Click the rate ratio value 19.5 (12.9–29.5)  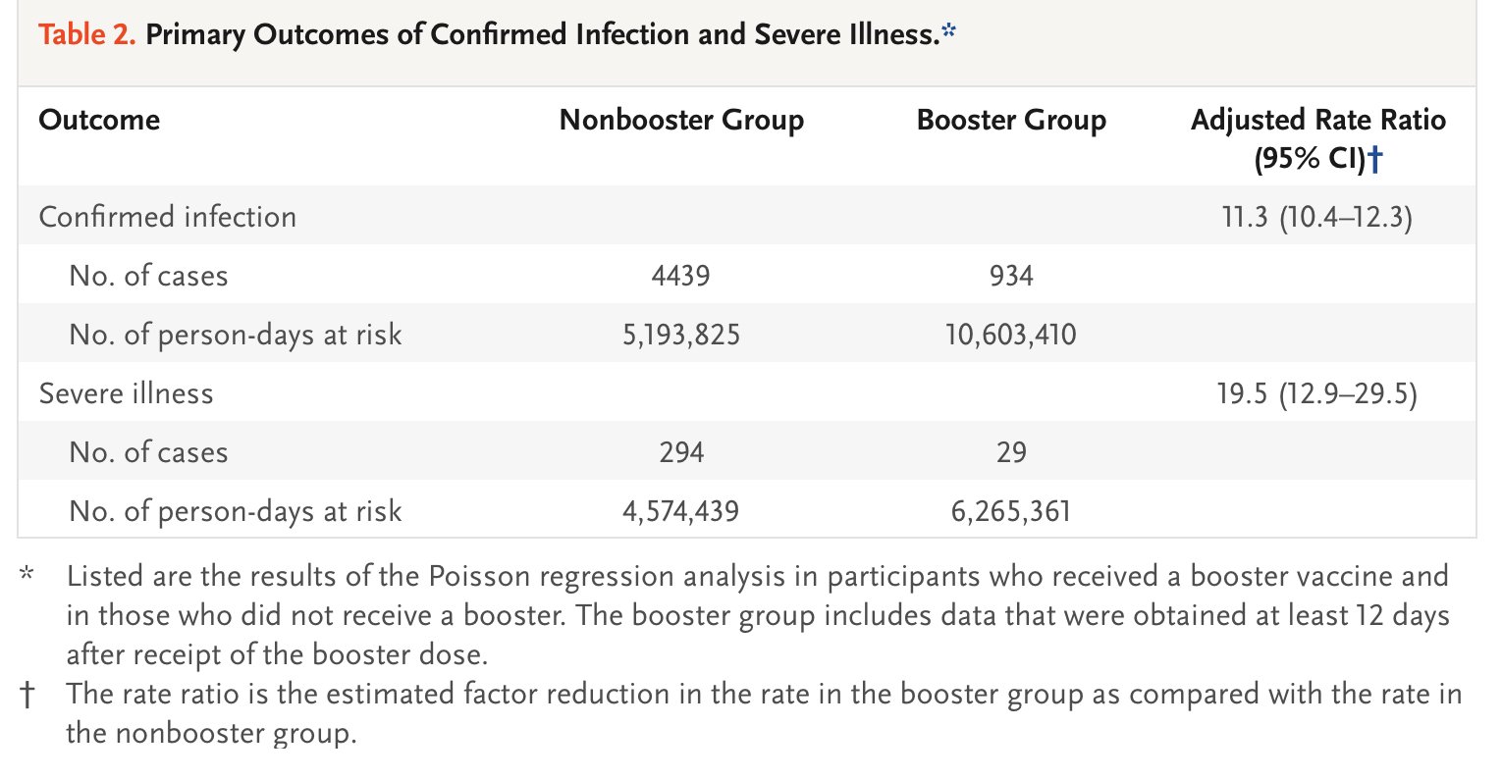[x=1316, y=393]
